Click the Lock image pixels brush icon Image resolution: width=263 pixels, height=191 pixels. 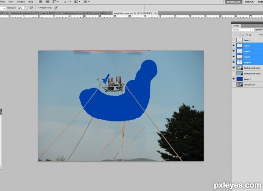tap(243, 35)
